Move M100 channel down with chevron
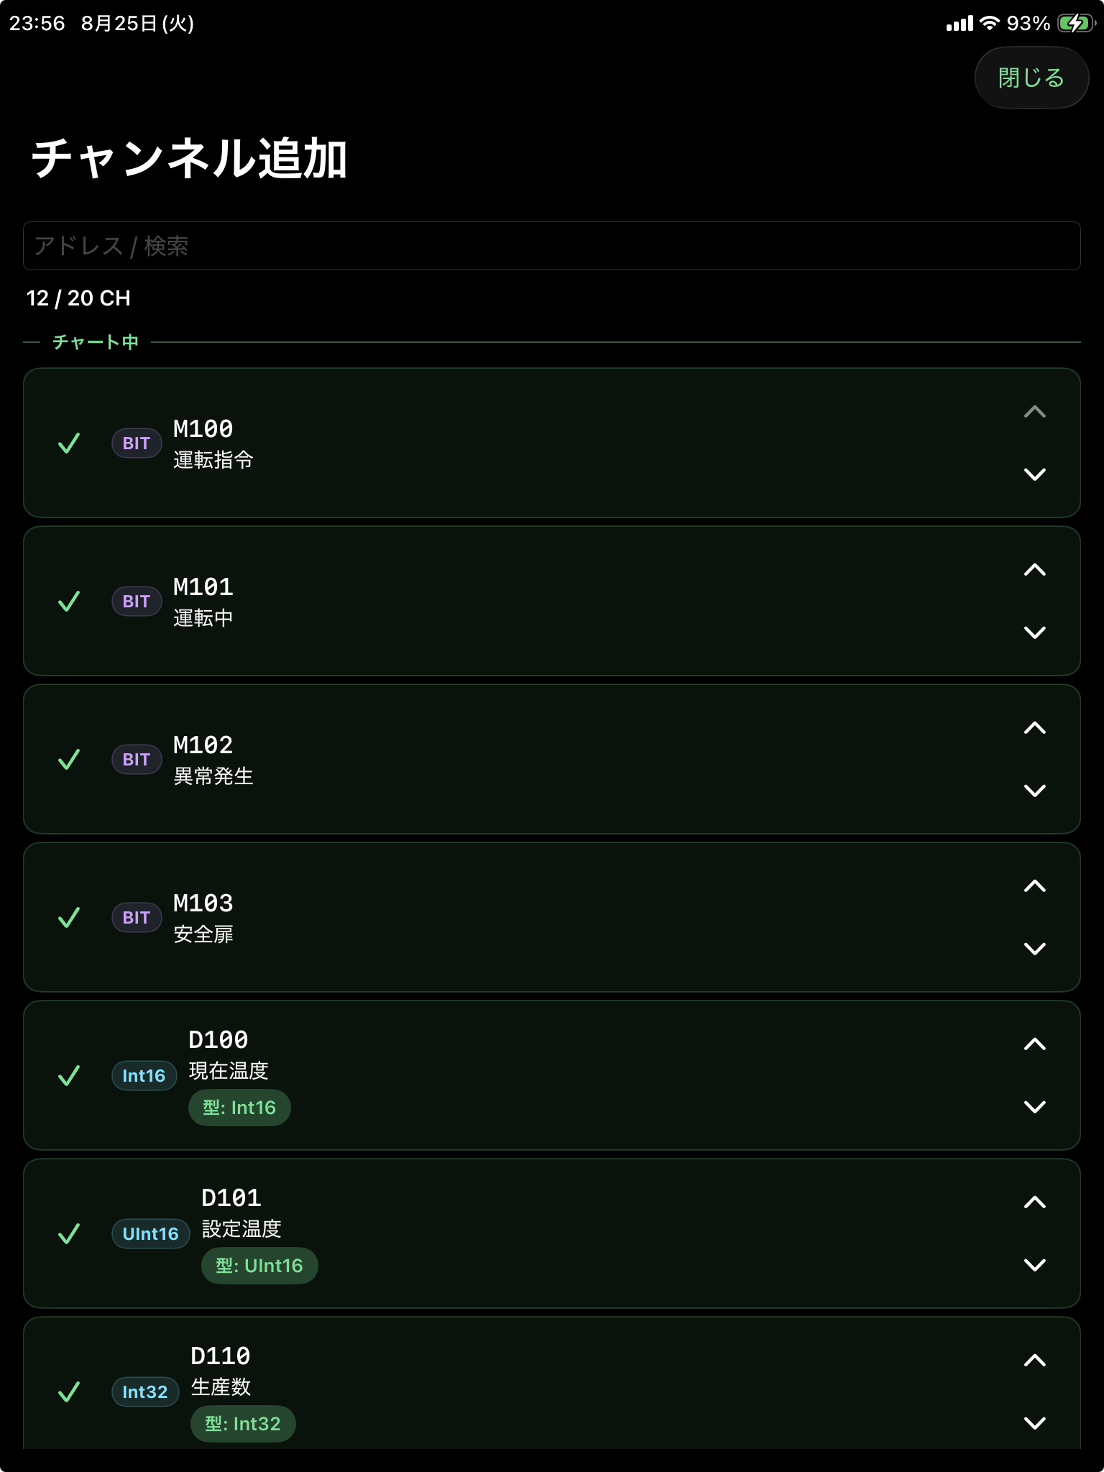The image size is (1104, 1472). 1034,474
